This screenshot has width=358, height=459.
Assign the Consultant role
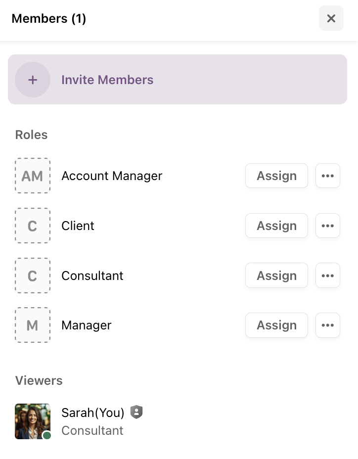(276, 275)
